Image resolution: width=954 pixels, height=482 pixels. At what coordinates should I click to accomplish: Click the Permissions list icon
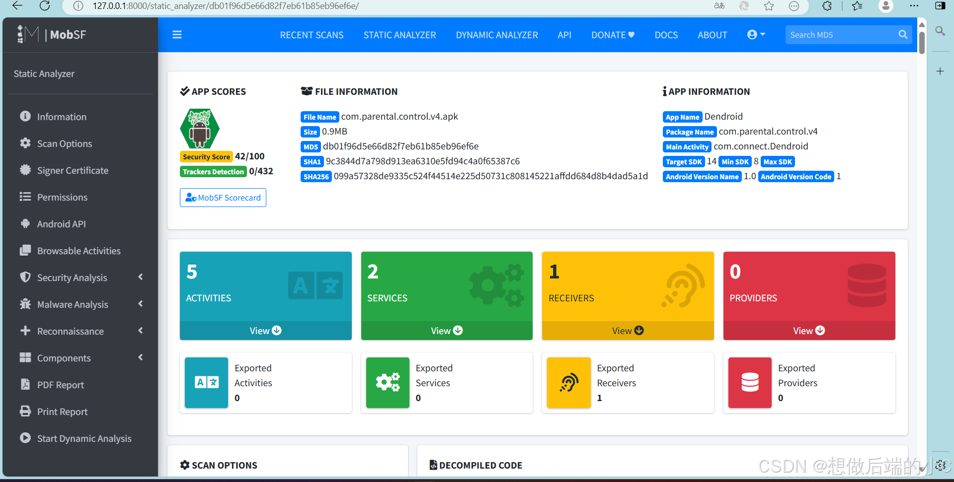[x=25, y=197]
